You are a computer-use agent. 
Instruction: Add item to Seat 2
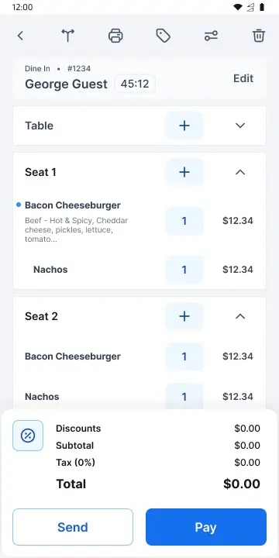click(184, 316)
